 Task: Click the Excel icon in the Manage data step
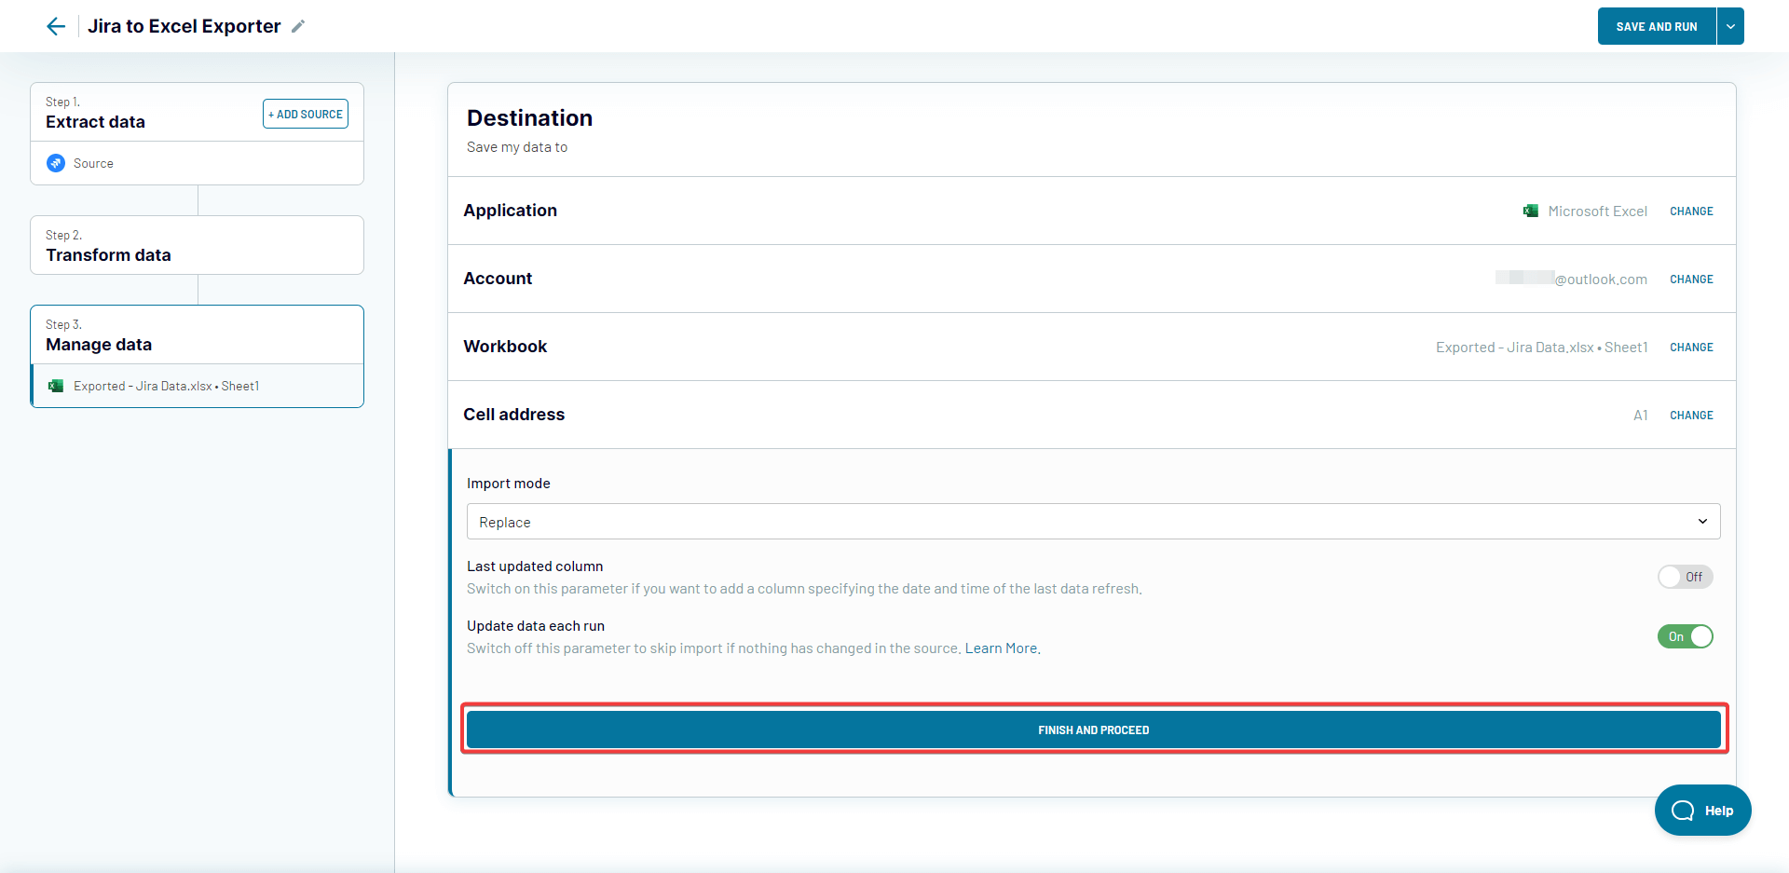[x=56, y=386]
